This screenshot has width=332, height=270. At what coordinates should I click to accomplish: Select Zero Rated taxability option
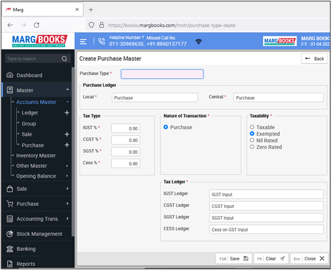[x=252, y=147]
